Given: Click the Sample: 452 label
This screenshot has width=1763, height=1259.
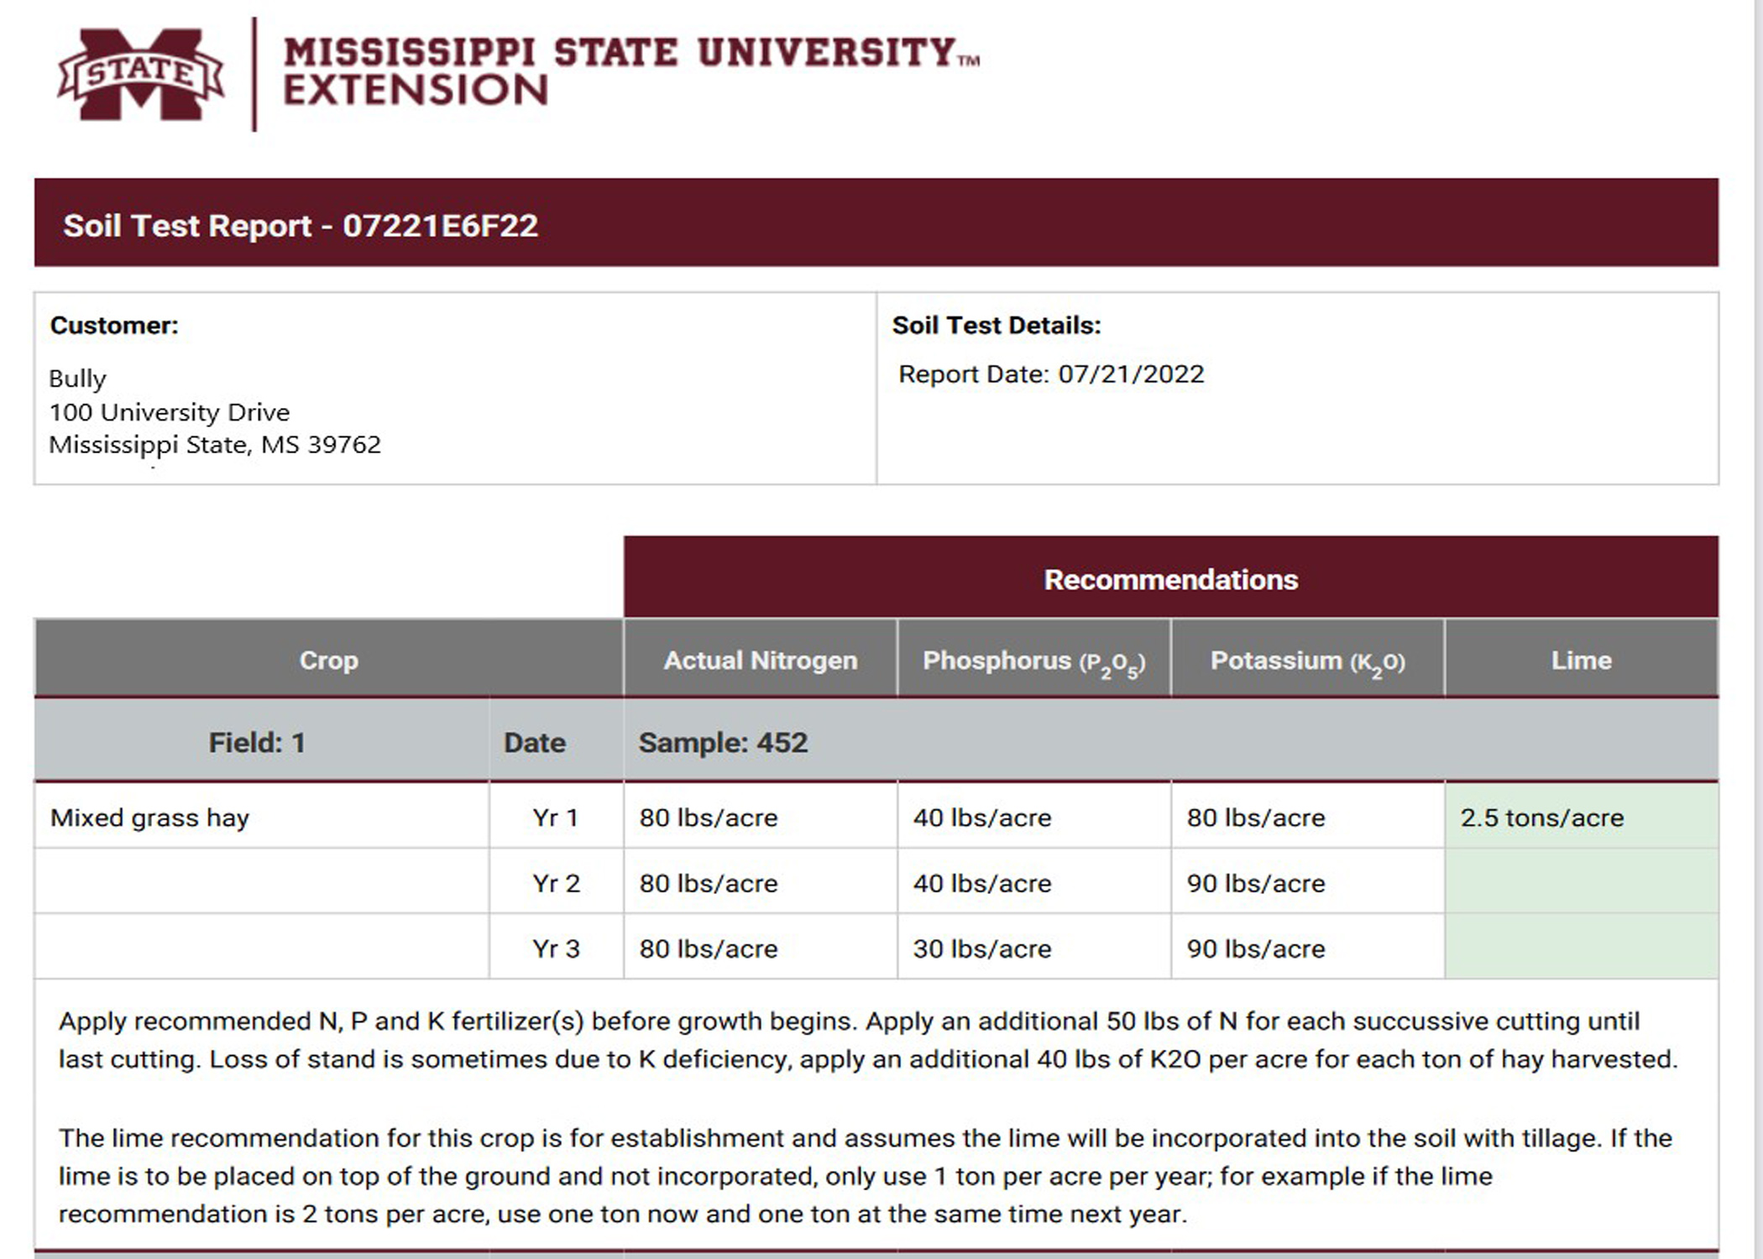Looking at the screenshot, I should tap(723, 743).
